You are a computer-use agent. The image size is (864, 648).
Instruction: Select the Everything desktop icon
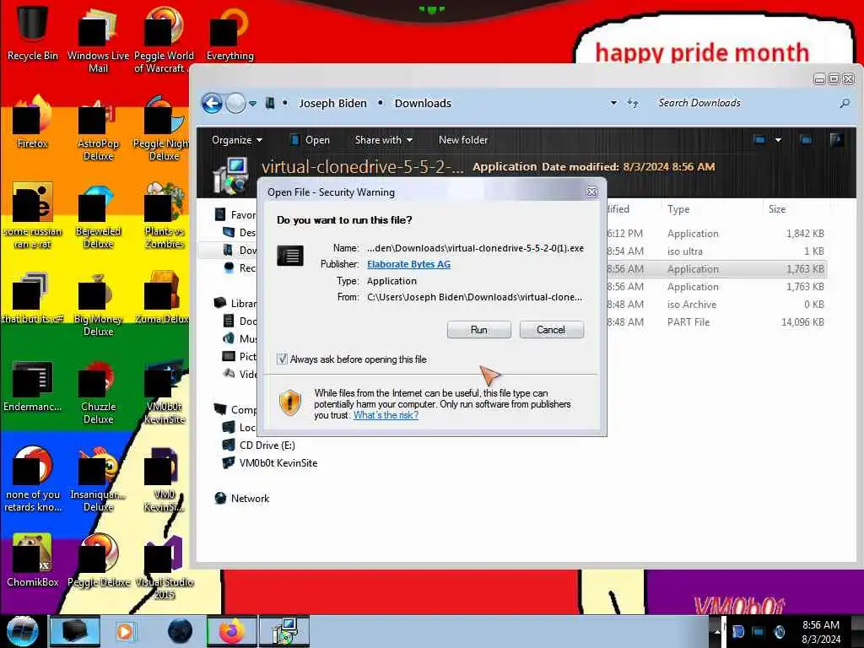[x=229, y=33]
